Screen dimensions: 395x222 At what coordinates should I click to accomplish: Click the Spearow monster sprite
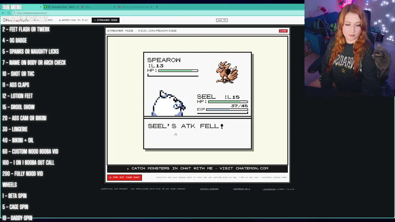[x=227, y=72]
